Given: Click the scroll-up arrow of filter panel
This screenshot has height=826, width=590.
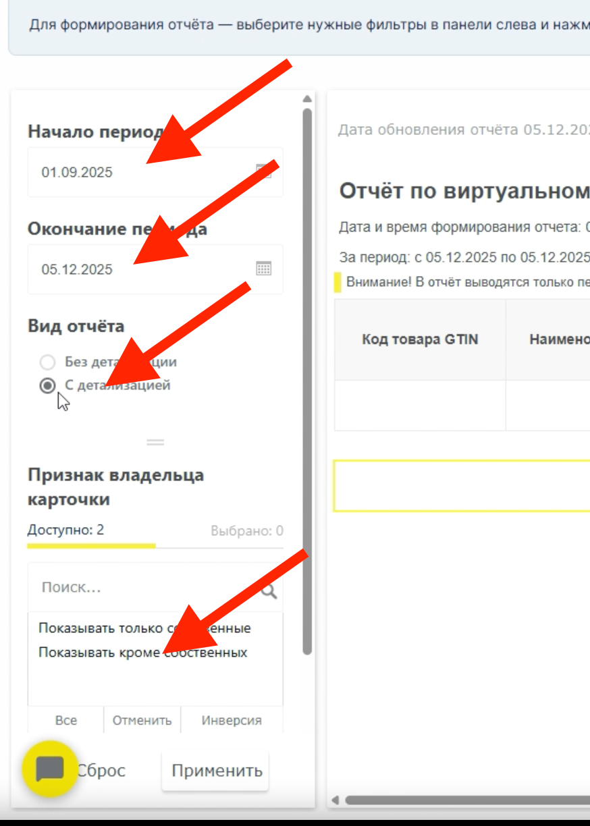Looking at the screenshot, I should pos(307,99).
